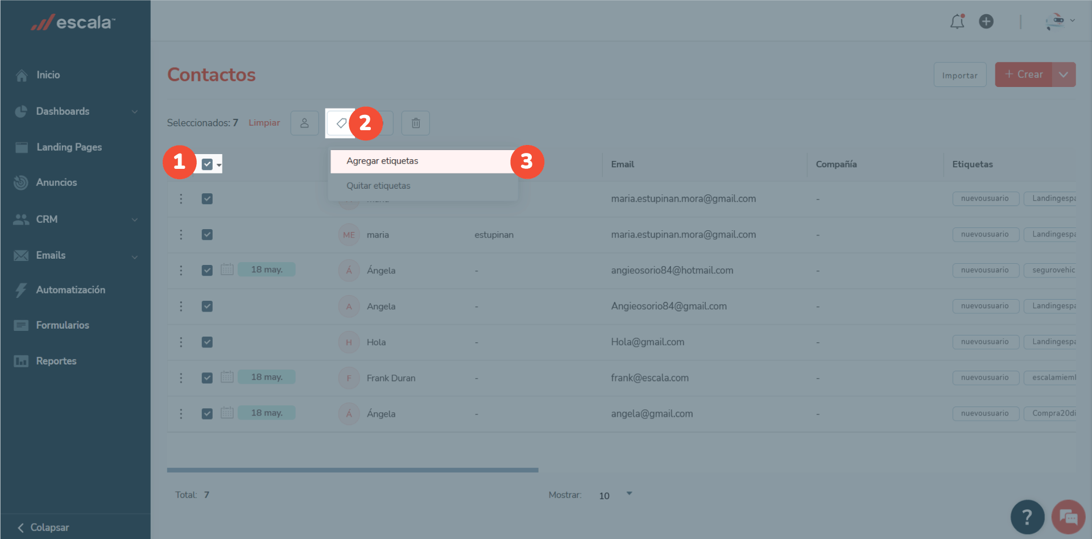Image resolution: width=1092 pixels, height=539 pixels.
Task: Open the Mostrar rows-per-page dropdown
Action: pos(615,495)
